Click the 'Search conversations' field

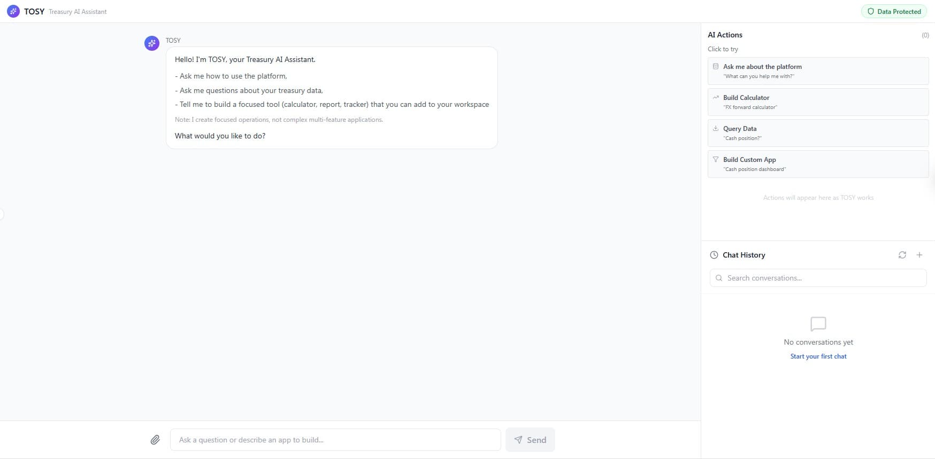click(x=817, y=278)
